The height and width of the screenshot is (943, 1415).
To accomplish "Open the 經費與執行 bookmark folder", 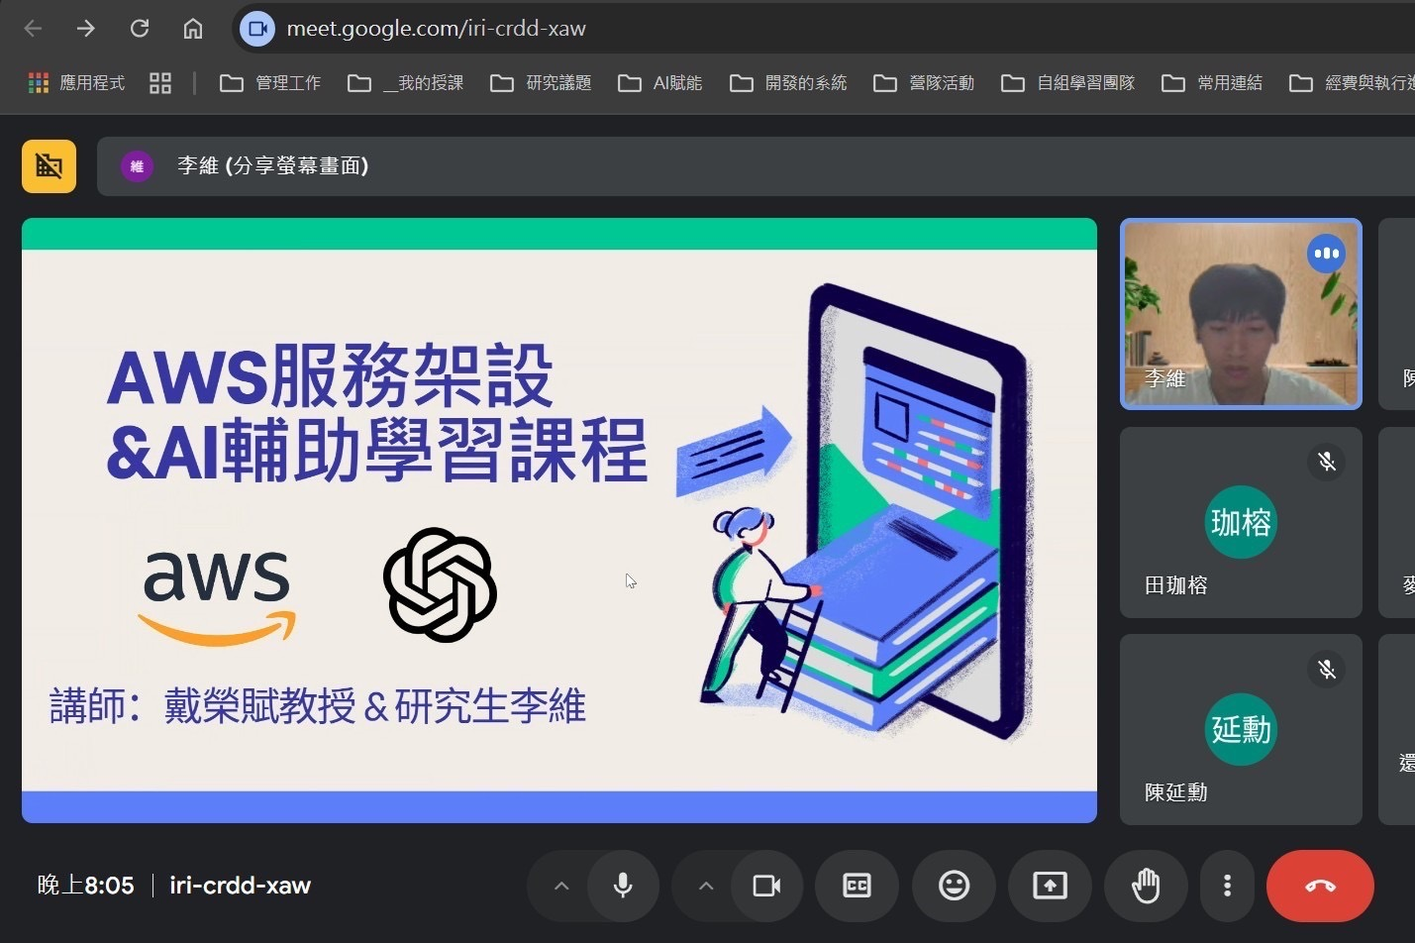I will (1352, 83).
